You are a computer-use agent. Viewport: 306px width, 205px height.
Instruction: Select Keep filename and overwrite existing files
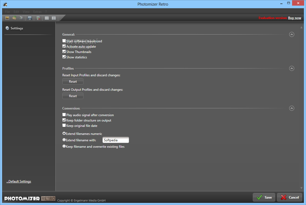[x=64, y=146]
